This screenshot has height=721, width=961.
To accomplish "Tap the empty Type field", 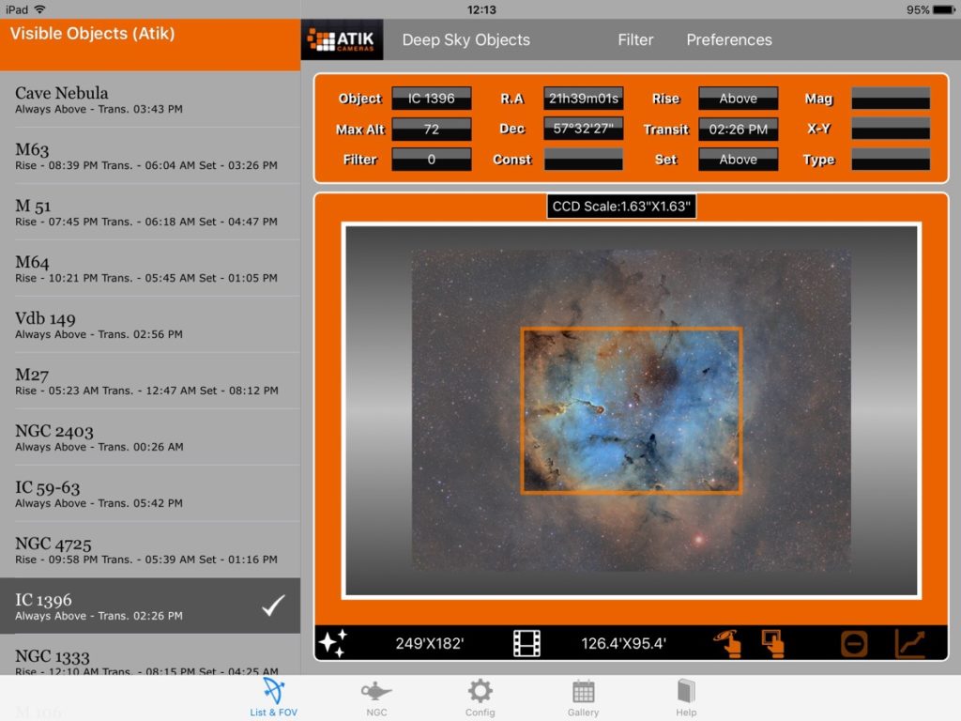I will (x=891, y=160).
